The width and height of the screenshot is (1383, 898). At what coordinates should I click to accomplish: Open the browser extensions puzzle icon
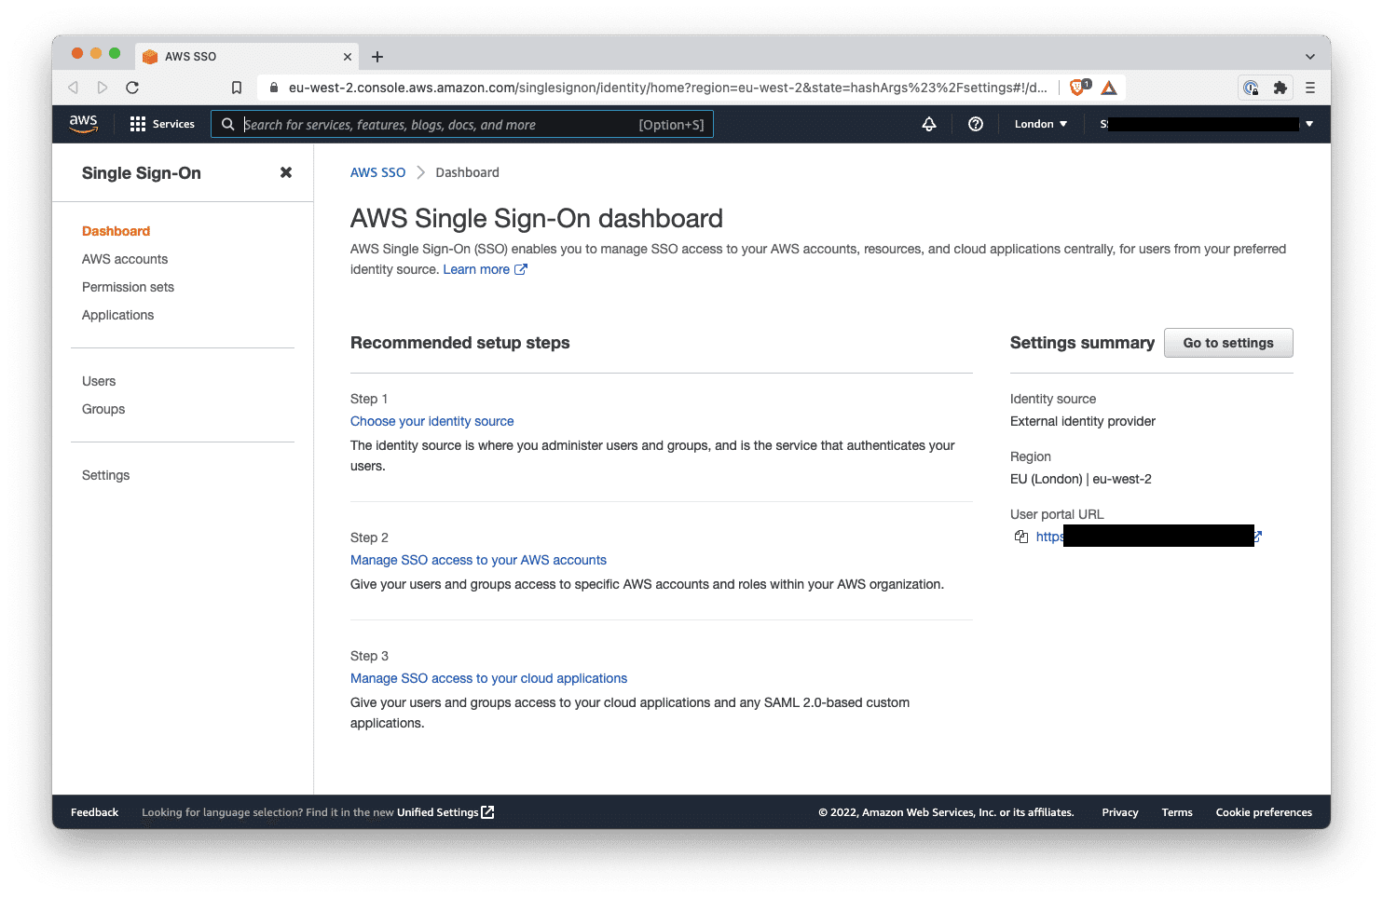pos(1280,88)
